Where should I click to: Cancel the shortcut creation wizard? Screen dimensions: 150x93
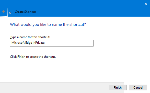click(x=138, y=87)
